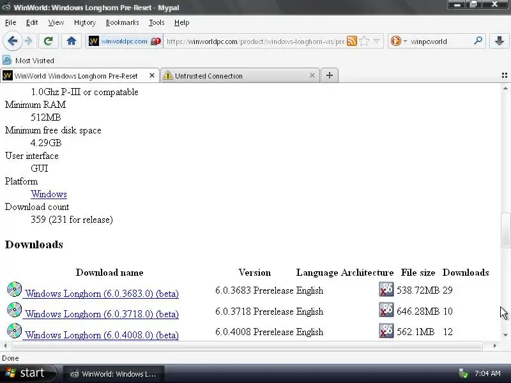
Task: Click x86 architecture icon in 646.28MB row
Action: [386, 310]
